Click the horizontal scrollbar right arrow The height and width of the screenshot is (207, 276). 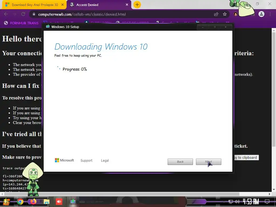pos(270,194)
